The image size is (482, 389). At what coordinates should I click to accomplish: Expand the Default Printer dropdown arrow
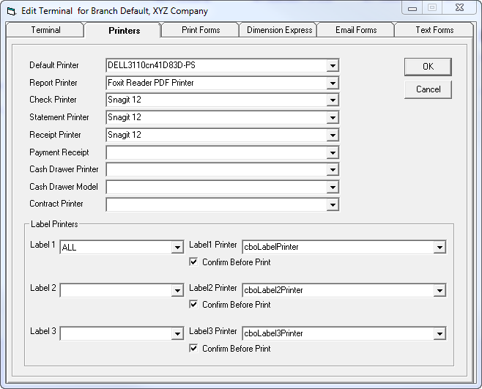pos(333,65)
